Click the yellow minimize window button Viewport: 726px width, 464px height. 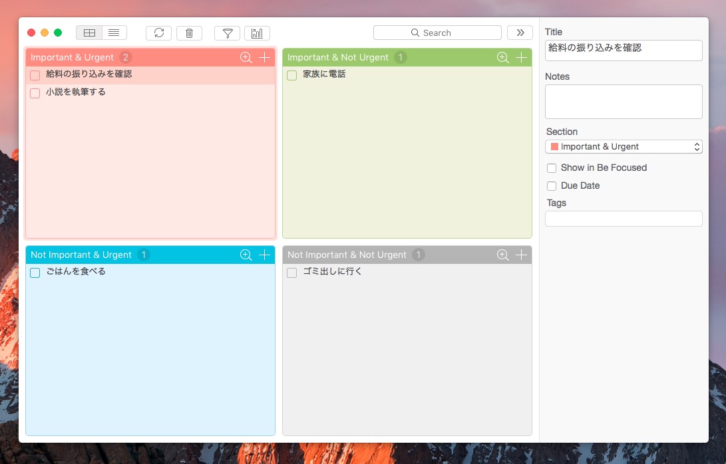coord(45,33)
